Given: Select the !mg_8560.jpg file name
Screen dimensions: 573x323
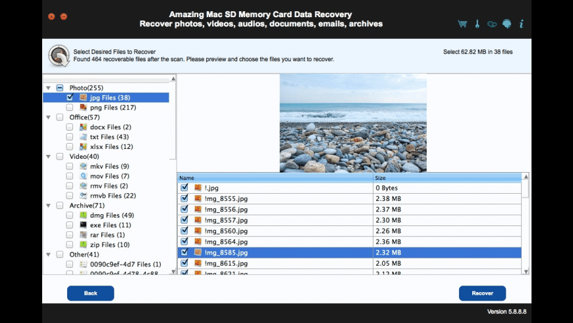Looking at the screenshot, I should pos(226,231).
